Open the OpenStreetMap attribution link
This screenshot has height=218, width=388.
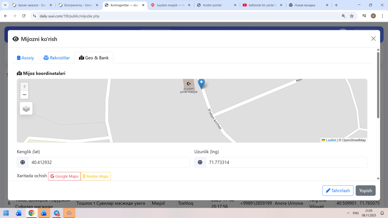pyautogui.click(x=354, y=140)
